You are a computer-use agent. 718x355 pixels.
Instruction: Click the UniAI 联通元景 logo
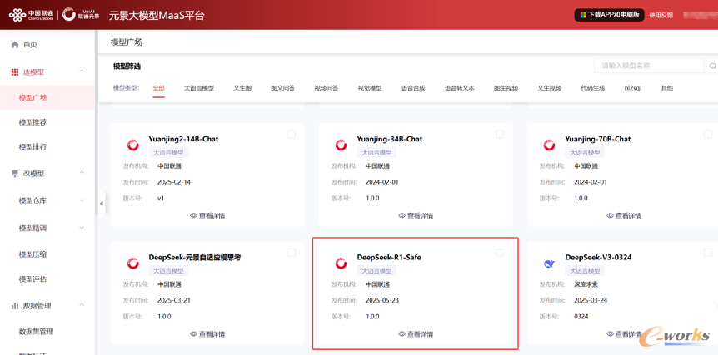pyautogui.click(x=82, y=15)
